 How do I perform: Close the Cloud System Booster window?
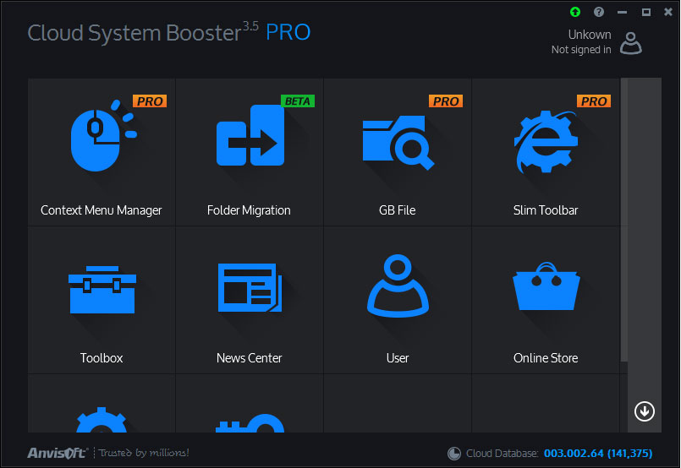click(668, 12)
